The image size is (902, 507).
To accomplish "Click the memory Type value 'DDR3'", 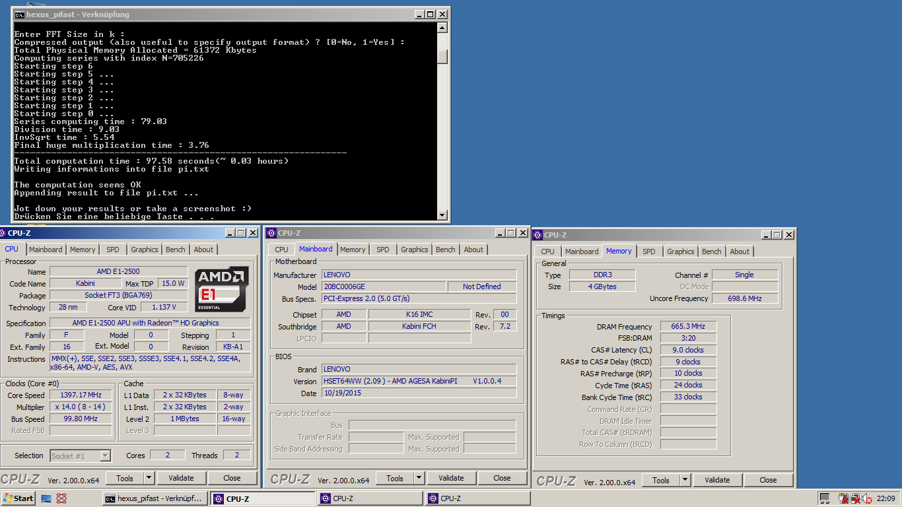I will tap(602, 275).
